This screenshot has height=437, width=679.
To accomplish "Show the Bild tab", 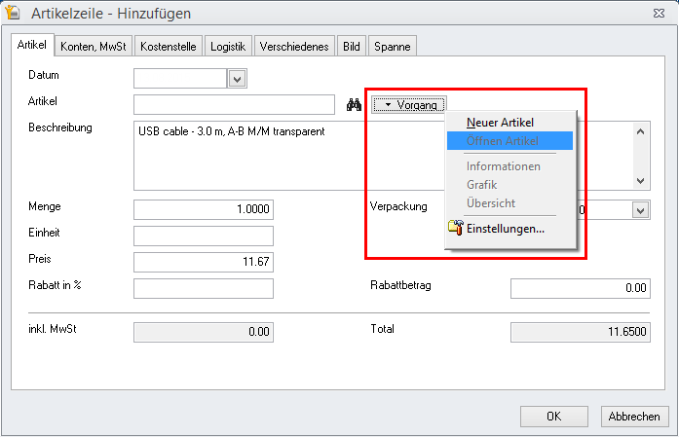I will pyautogui.click(x=354, y=46).
